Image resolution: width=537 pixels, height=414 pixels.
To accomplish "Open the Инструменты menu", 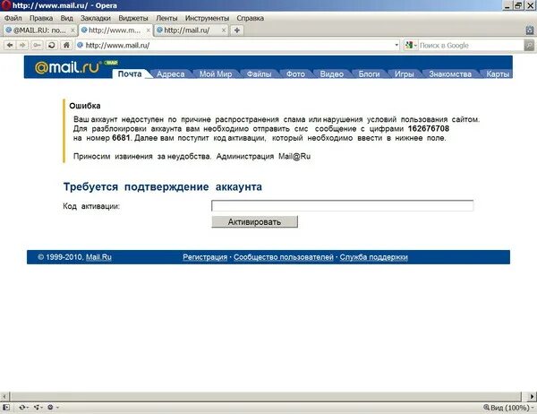I will pyautogui.click(x=207, y=18).
